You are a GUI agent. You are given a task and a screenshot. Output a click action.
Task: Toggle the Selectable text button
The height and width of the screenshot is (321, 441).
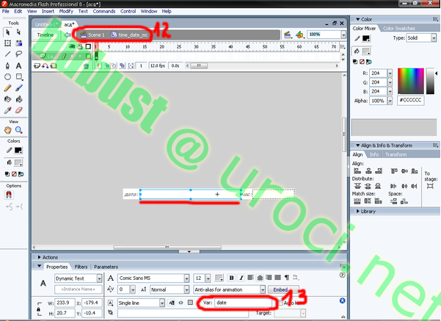171,303
